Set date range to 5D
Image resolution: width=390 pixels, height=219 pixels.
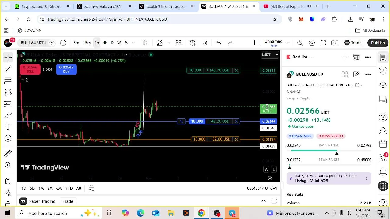point(32,189)
